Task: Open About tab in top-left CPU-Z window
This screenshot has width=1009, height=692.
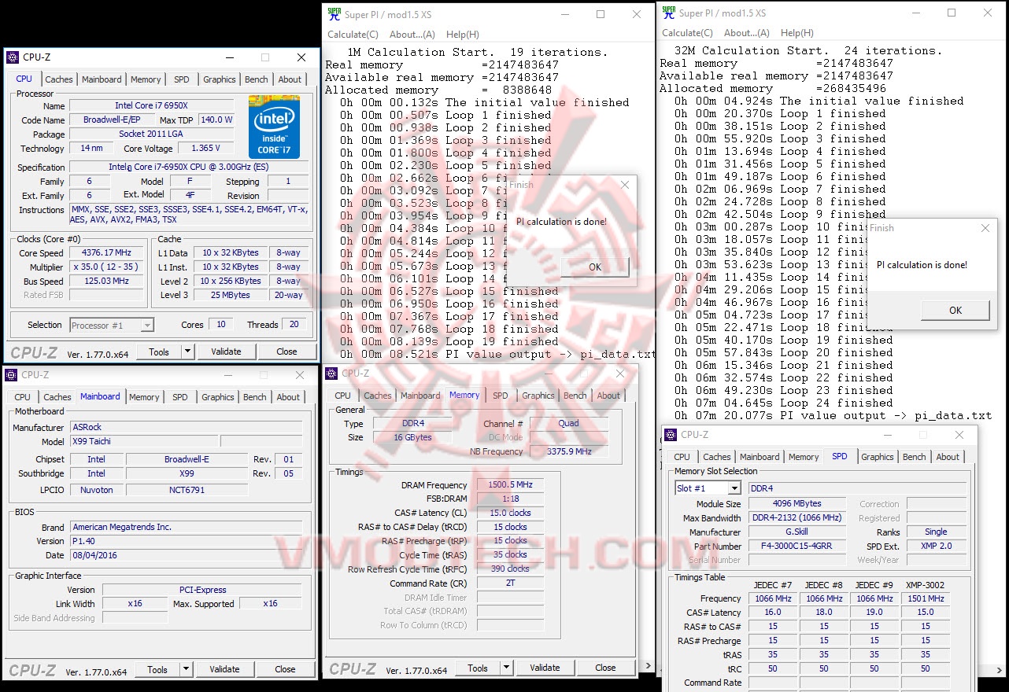Action: tap(290, 79)
